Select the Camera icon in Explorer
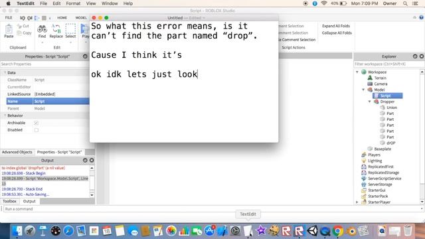Screen dimensions: 425x239 pos(370,84)
